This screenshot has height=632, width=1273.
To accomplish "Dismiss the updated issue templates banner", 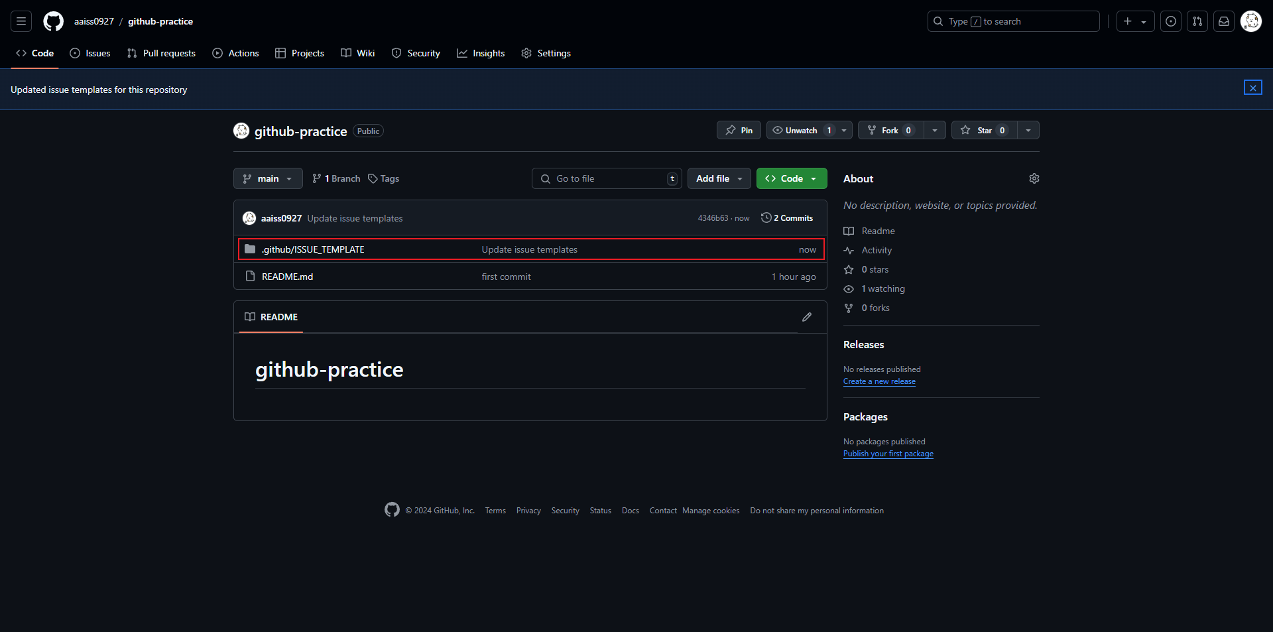I will click(1252, 88).
